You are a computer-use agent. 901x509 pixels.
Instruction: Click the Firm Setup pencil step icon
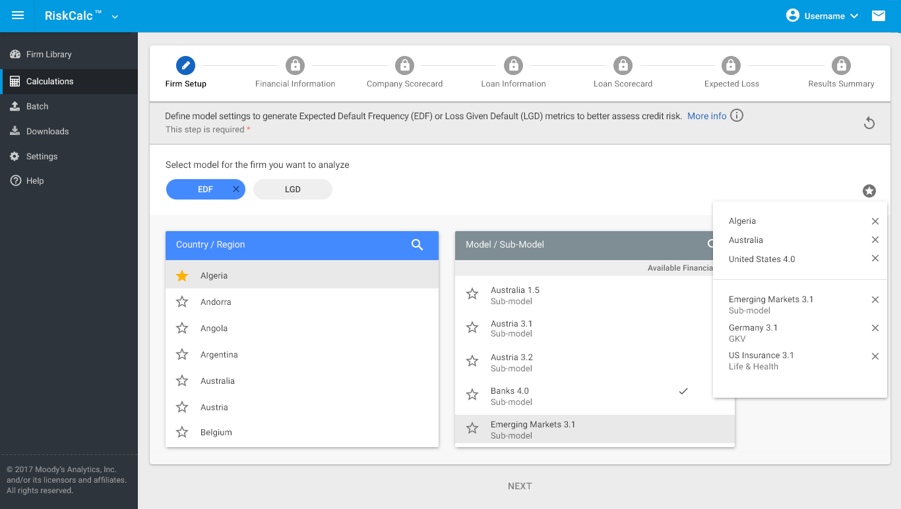point(186,65)
